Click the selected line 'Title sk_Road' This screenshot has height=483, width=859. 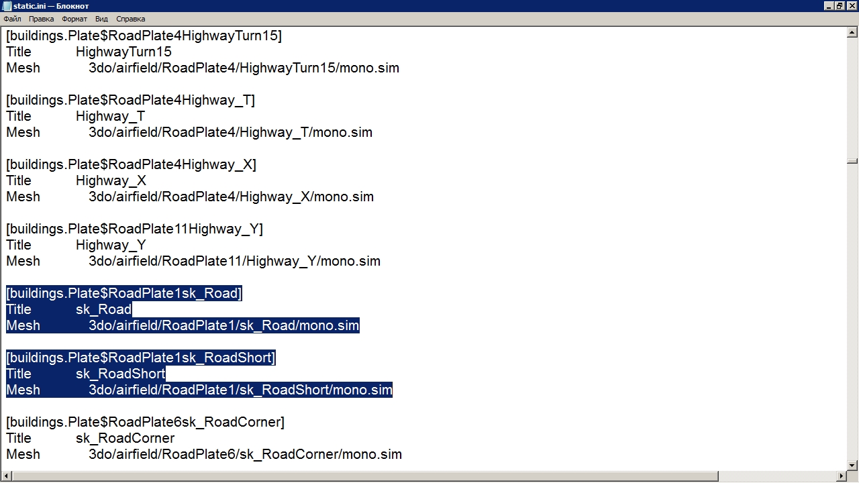coord(68,309)
